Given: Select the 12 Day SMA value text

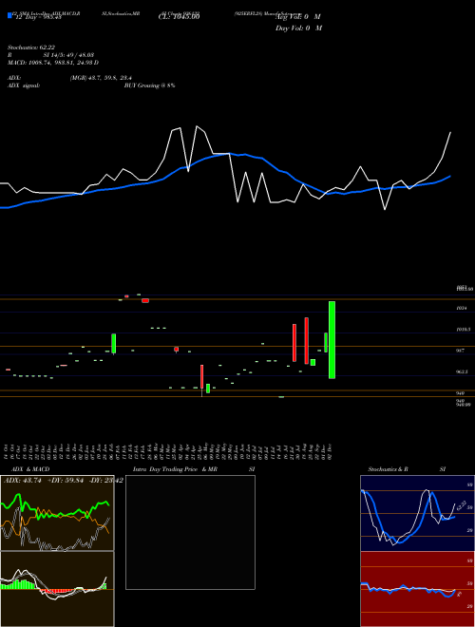Looking at the screenshot, I should click(37, 16).
